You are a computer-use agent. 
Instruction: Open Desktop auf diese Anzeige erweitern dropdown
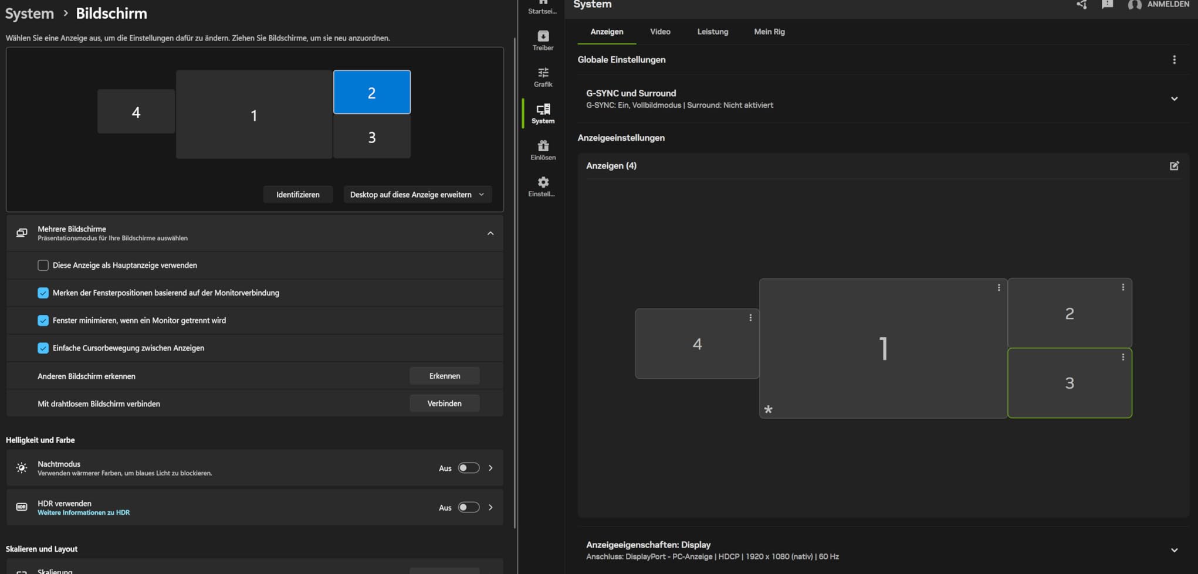tap(417, 195)
